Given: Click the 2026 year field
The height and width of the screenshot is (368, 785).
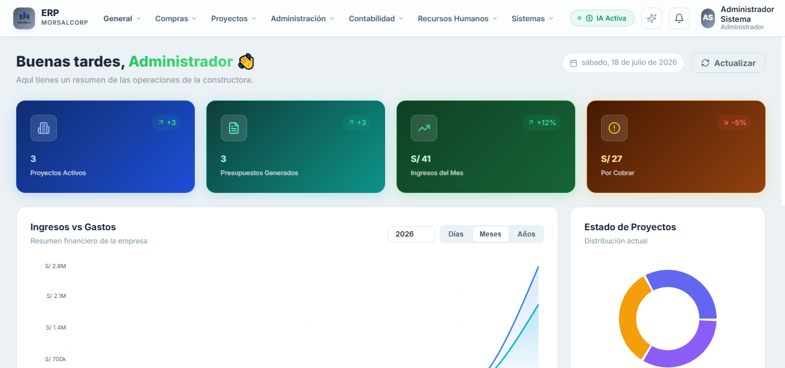Looking at the screenshot, I should click(411, 234).
